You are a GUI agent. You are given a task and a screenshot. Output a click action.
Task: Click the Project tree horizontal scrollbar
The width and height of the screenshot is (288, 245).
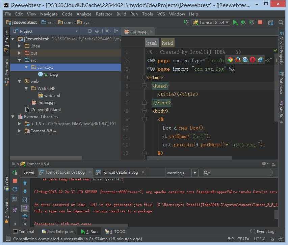(x=46, y=157)
